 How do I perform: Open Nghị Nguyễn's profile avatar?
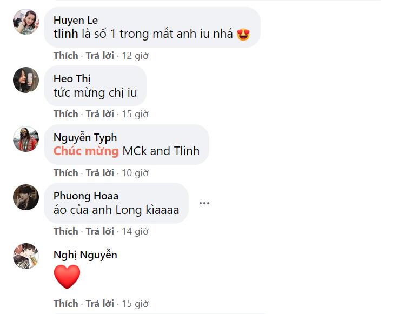point(26,256)
